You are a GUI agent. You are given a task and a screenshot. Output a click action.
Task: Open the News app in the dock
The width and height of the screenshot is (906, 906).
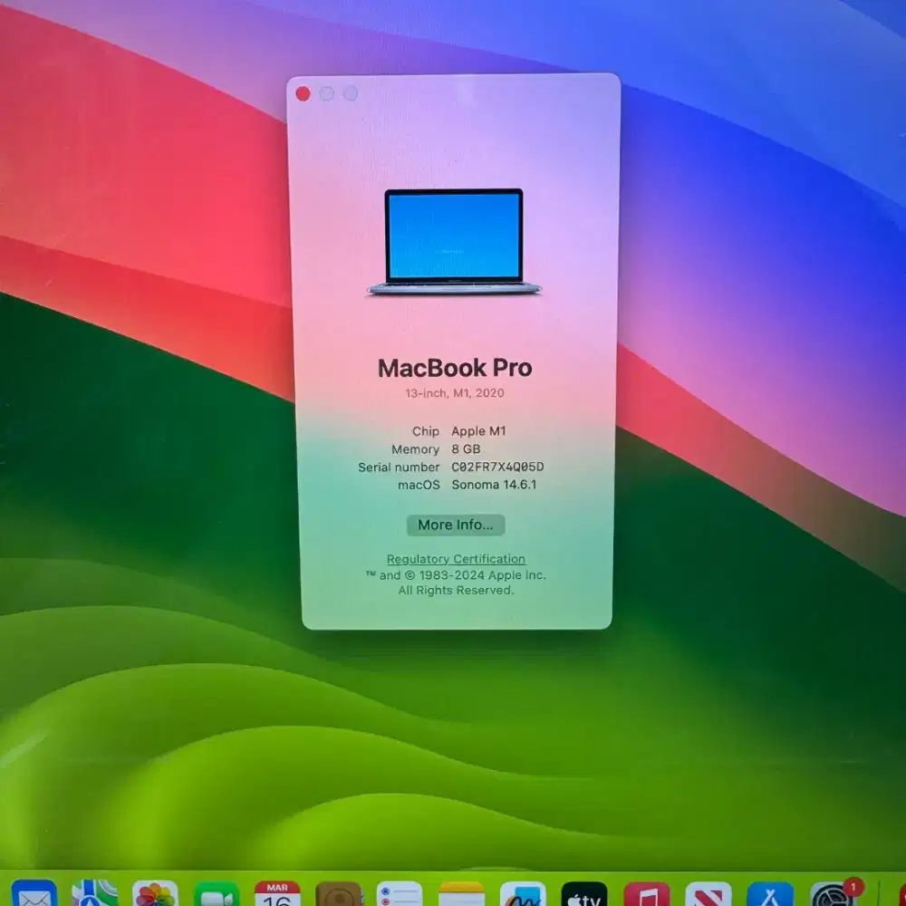click(707, 897)
